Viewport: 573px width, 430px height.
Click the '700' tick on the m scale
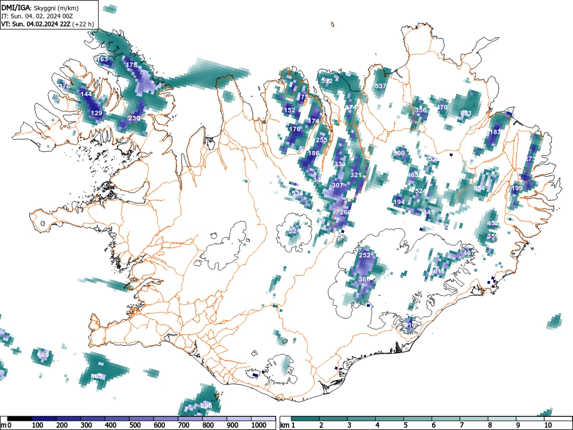pyautogui.click(x=183, y=425)
